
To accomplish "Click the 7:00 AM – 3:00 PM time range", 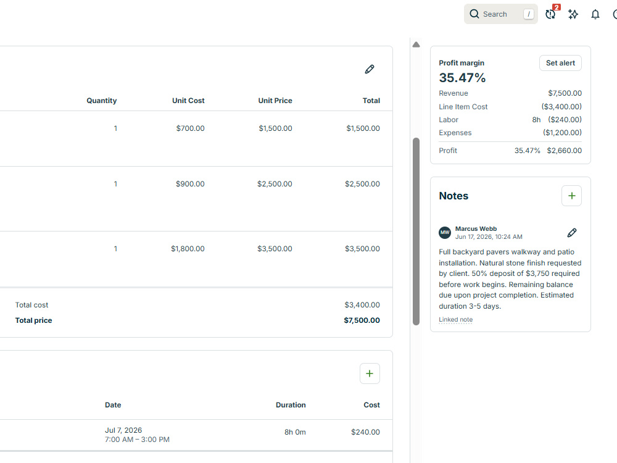I will pyautogui.click(x=138, y=440).
